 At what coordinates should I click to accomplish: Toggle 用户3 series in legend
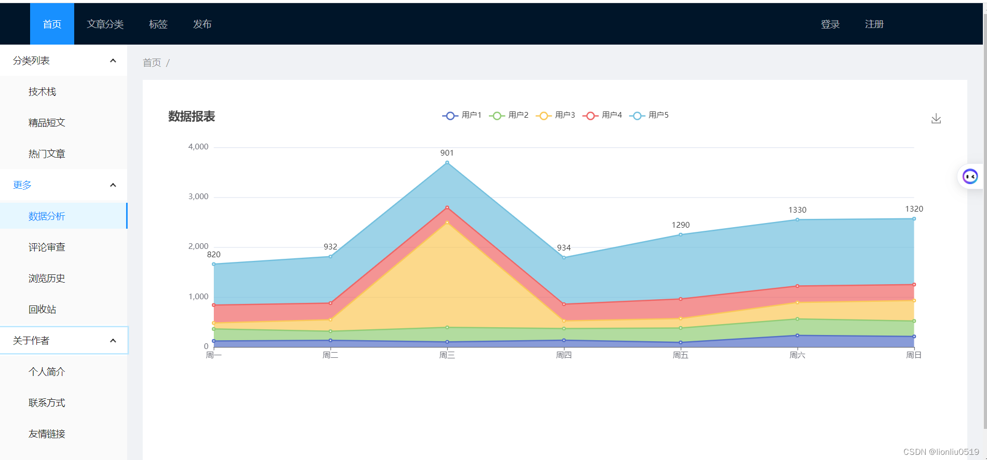[x=555, y=115]
